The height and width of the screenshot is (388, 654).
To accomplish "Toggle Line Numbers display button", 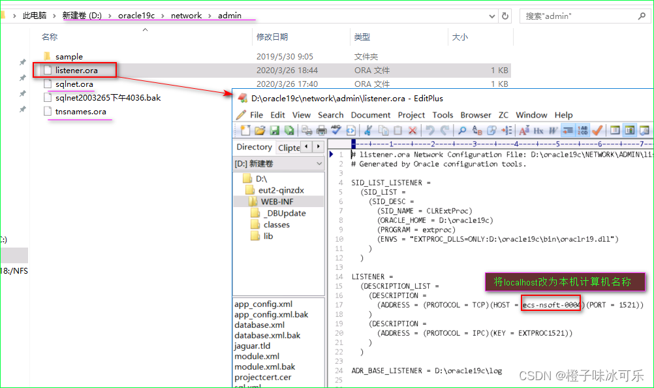I will [x=583, y=131].
